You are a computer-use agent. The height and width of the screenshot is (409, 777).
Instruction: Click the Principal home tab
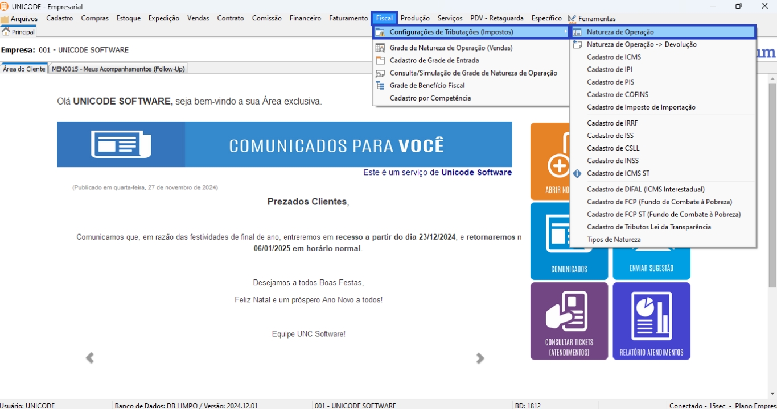tap(19, 32)
